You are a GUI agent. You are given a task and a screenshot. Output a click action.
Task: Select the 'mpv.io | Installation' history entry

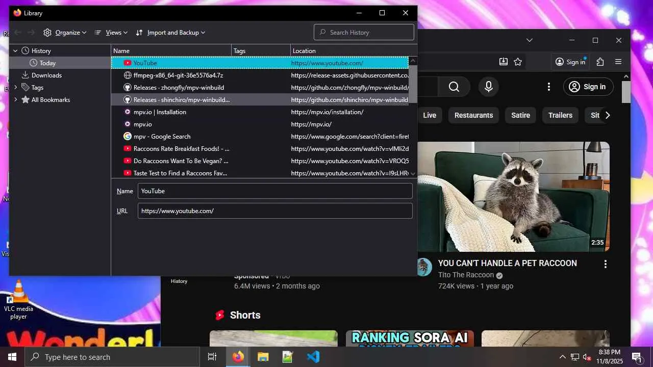(x=260, y=112)
